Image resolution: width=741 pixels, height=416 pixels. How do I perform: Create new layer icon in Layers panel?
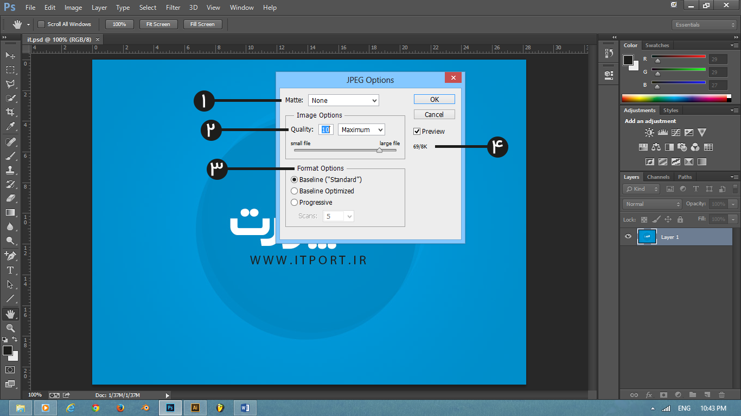707,395
